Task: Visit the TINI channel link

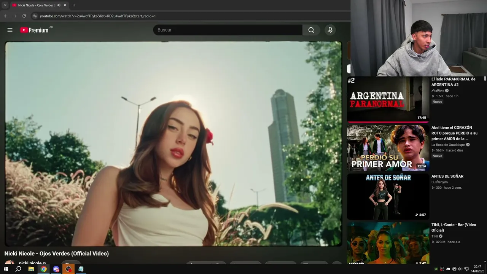Action: (434, 236)
